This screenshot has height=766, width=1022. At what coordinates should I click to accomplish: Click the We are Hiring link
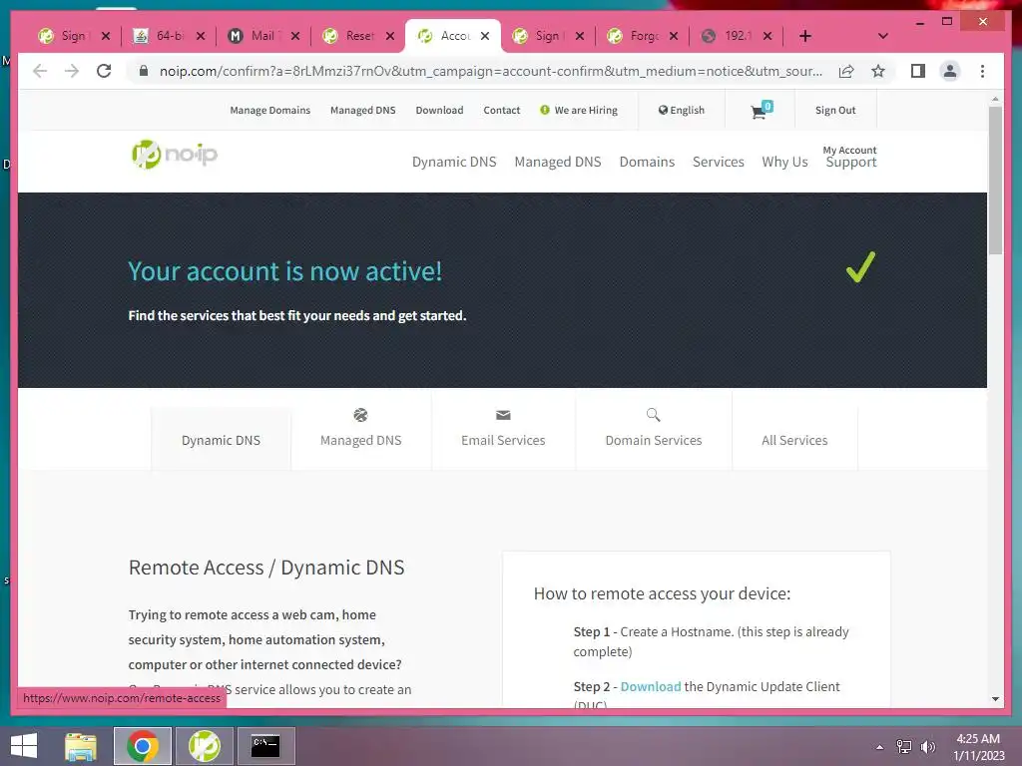point(579,110)
